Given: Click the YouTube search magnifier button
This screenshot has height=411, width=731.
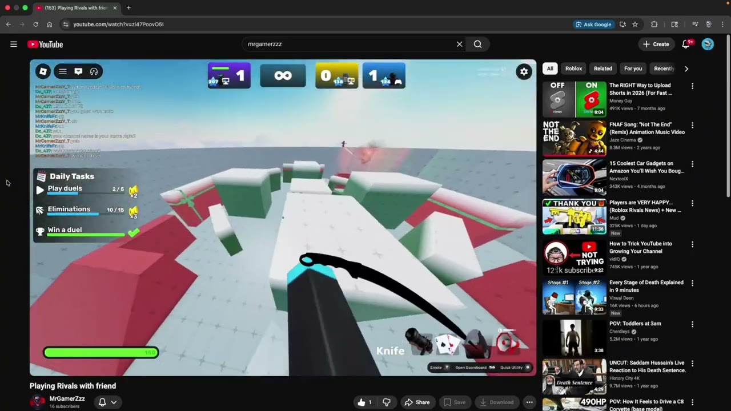Looking at the screenshot, I should (x=477, y=44).
